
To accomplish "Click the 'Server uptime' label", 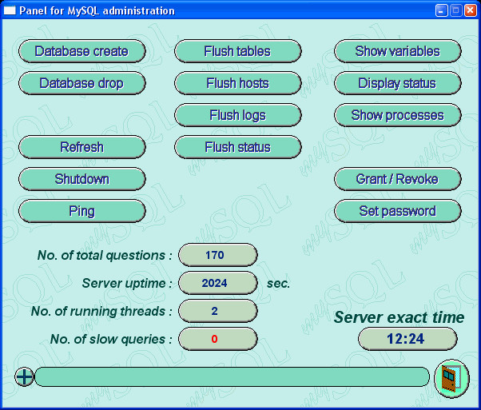I will point(127,283).
